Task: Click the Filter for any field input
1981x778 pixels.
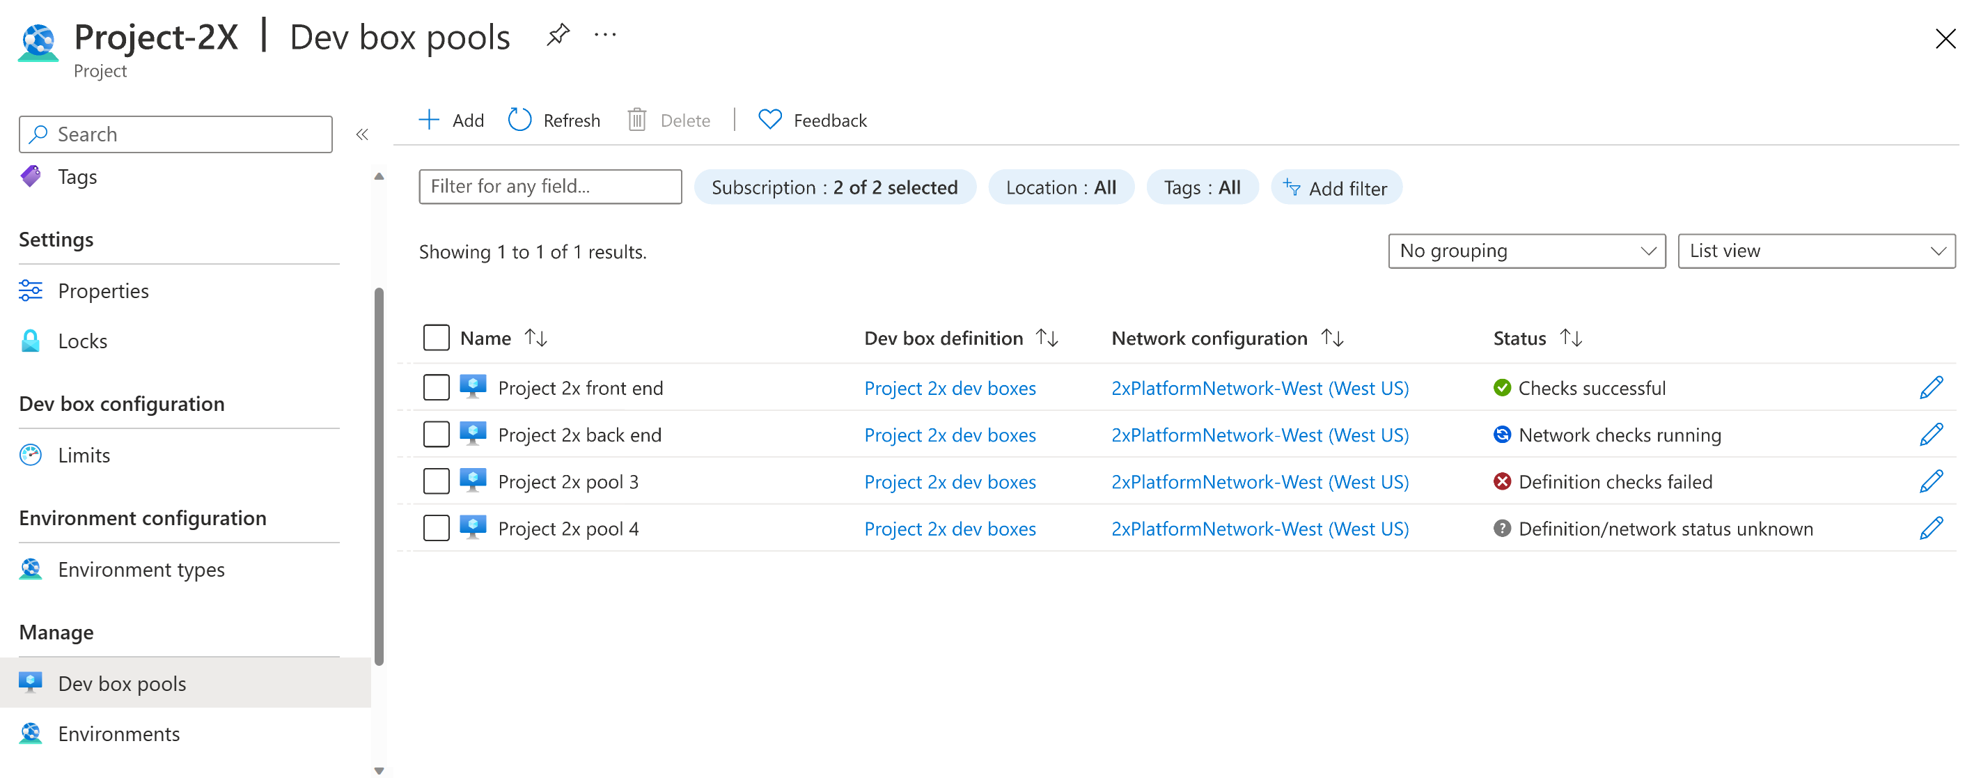Action: (x=549, y=187)
